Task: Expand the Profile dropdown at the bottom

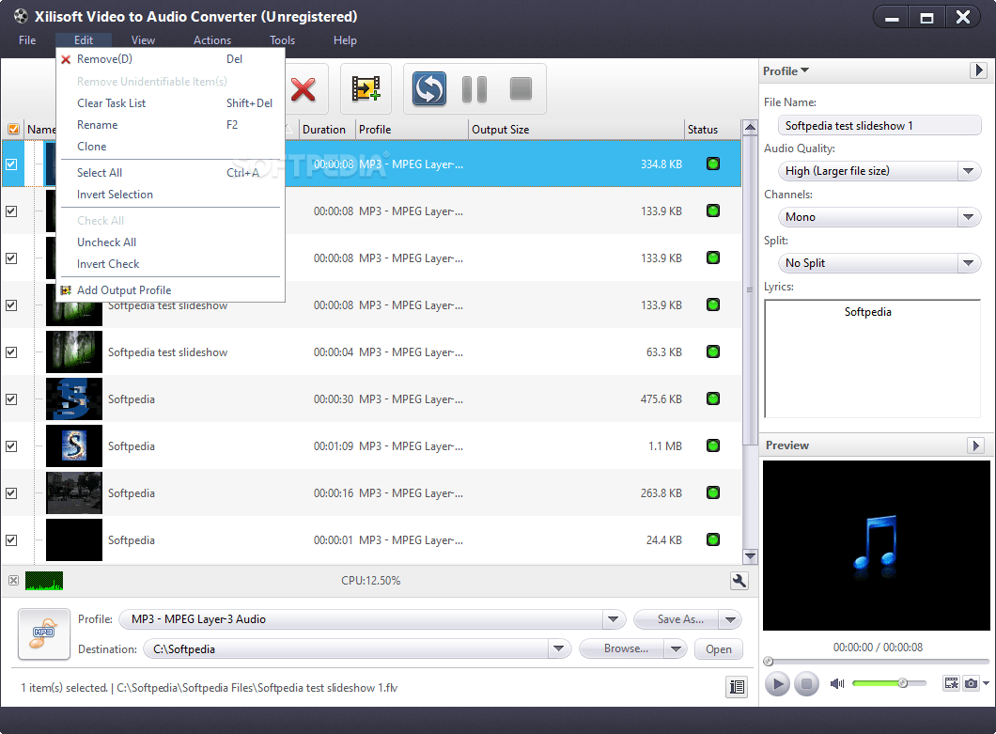Action: pyautogui.click(x=614, y=618)
